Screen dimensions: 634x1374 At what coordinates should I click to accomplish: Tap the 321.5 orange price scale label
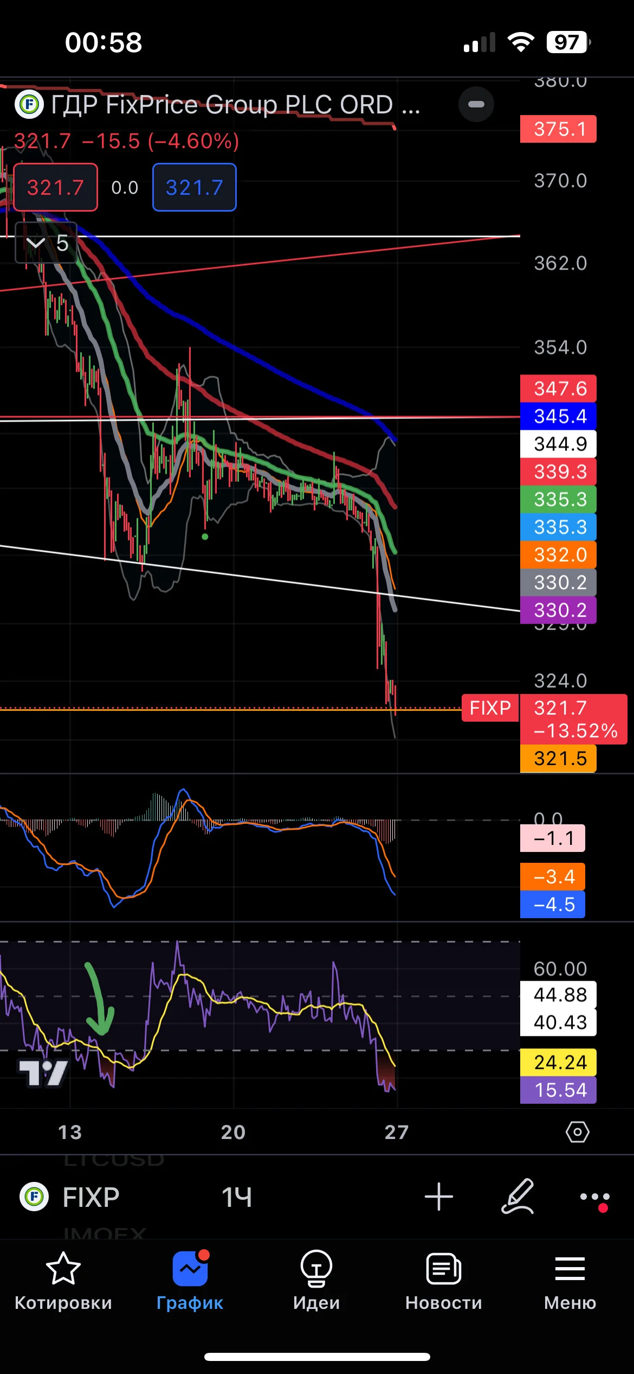558,758
